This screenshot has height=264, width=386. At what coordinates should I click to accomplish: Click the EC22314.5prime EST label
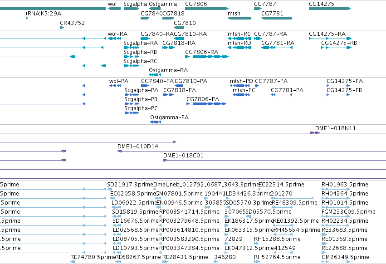coord(282,185)
